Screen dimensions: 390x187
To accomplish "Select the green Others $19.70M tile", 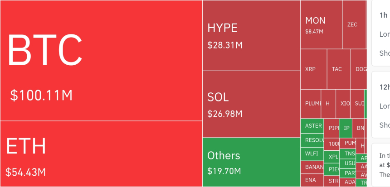I will (x=251, y=162).
